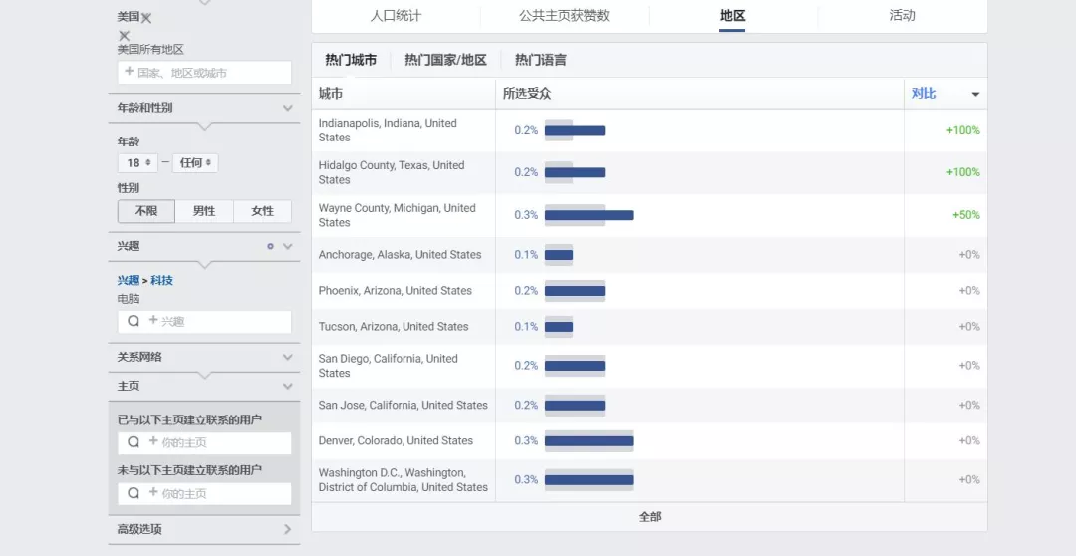Click search icon in 兴趣 input
Image resolution: width=1076 pixels, height=556 pixels.
(134, 321)
